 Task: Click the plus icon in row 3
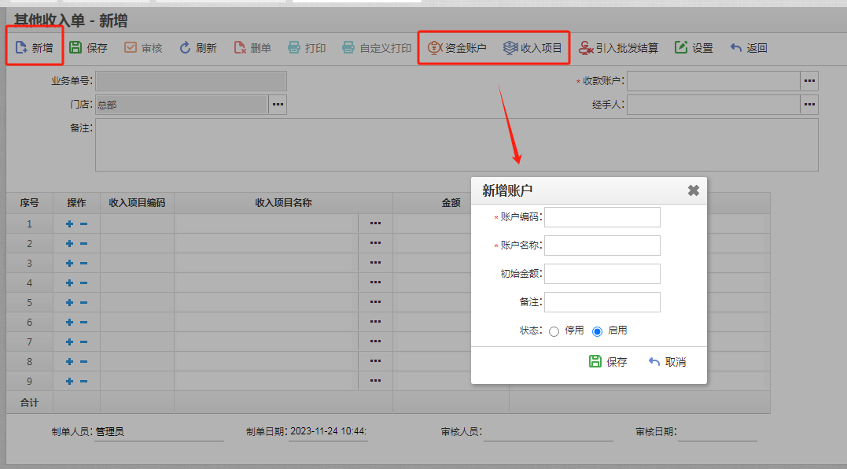click(x=70, y=263)
